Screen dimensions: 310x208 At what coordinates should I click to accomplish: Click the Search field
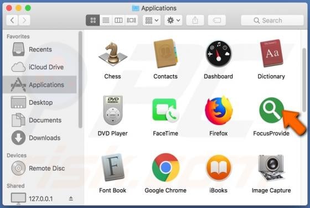coord(272,20)
